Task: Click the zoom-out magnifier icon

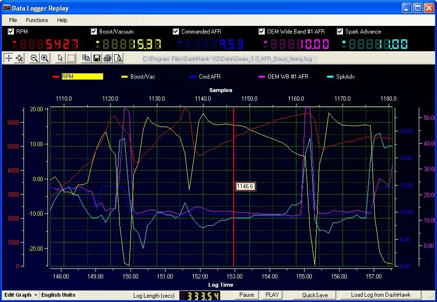Action: coord(34,58)
